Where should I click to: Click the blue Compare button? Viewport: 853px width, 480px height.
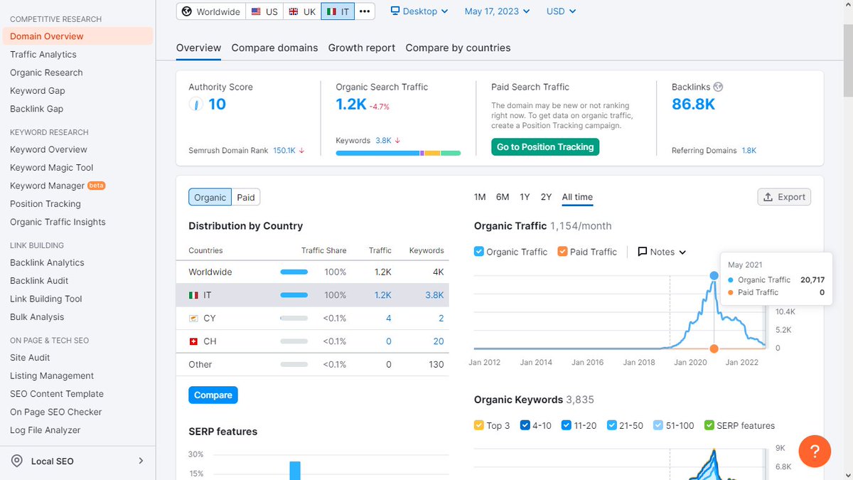pos(213,395)
